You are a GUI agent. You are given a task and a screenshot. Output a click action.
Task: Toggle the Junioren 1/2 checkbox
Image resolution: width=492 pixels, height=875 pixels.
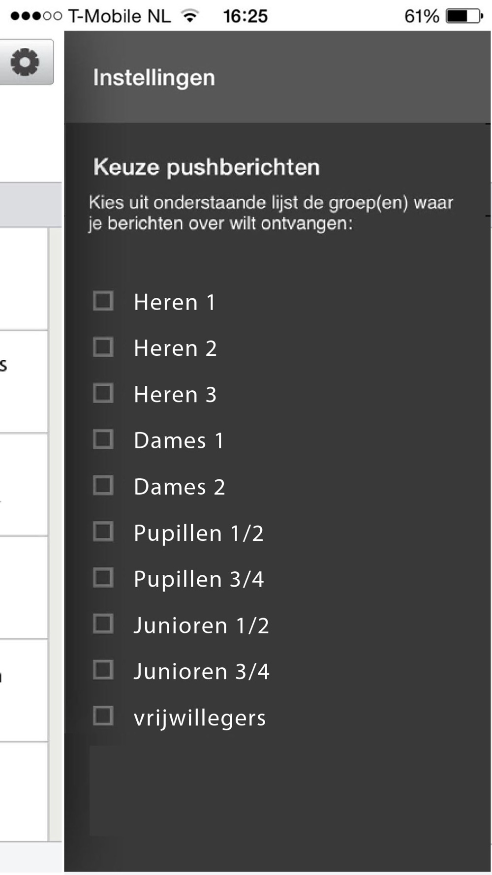point(103,624)
